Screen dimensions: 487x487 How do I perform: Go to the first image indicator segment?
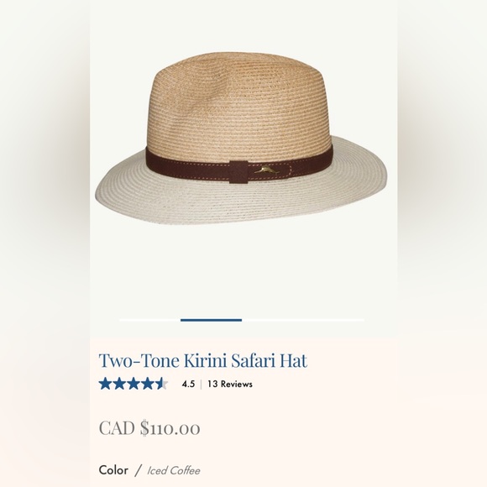point(150,320)
